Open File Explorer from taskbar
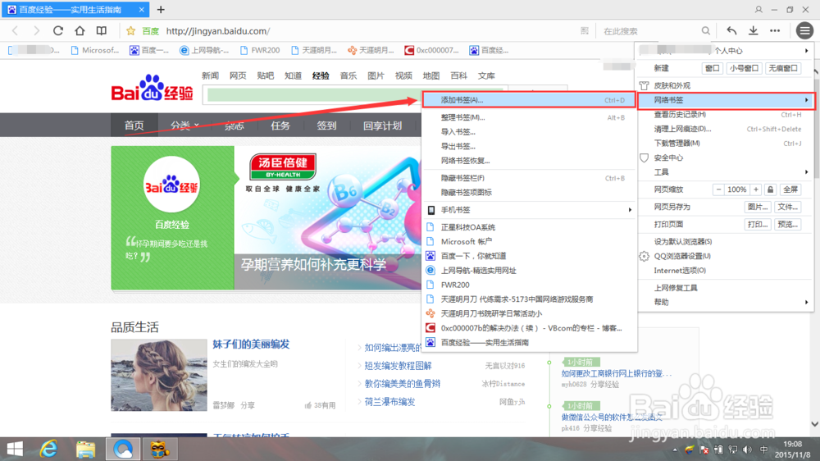The width and height of the screenshot is (820, 461). (85, 449)
